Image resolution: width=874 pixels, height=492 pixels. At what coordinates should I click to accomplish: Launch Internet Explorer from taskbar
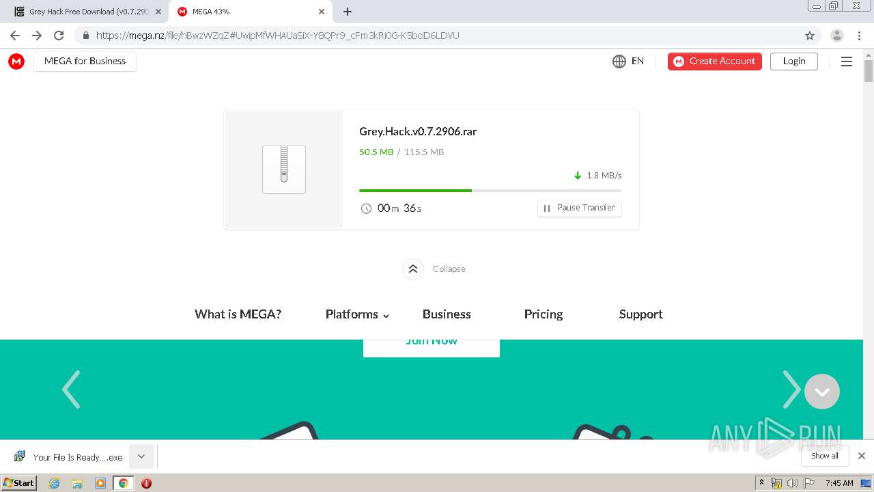[x=54, y=483]
